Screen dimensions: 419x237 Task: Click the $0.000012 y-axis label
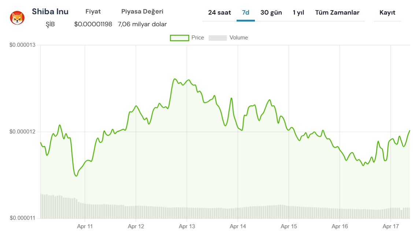tap(22, 132)
